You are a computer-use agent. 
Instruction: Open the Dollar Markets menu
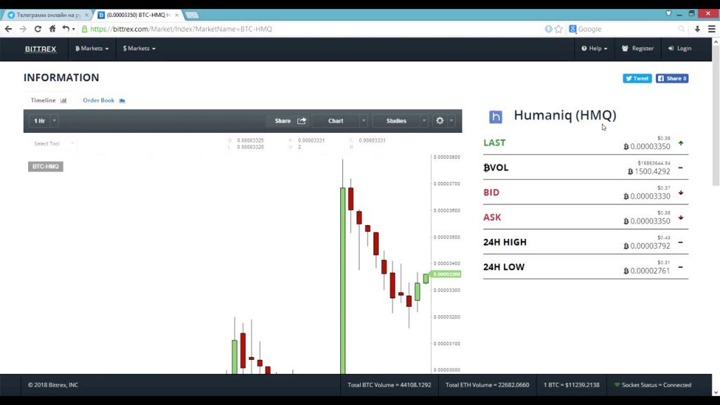click(x=139, y=49)
